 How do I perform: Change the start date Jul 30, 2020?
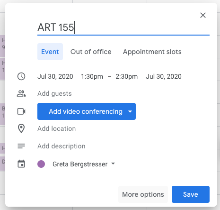[55, 76]
